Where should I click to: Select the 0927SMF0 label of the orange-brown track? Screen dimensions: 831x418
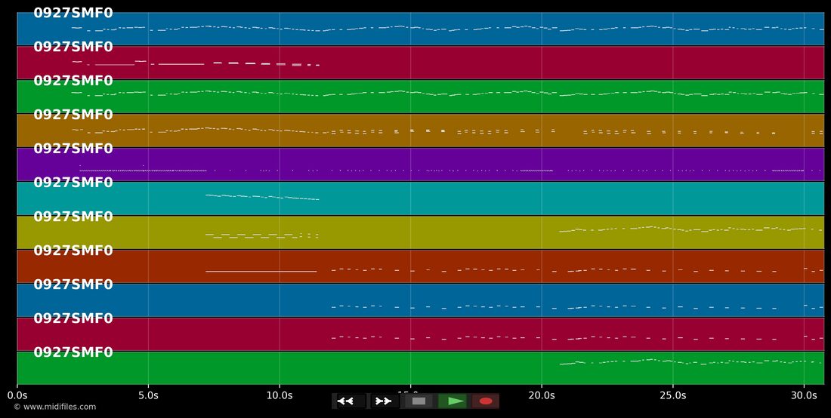[x=73, y=115]
